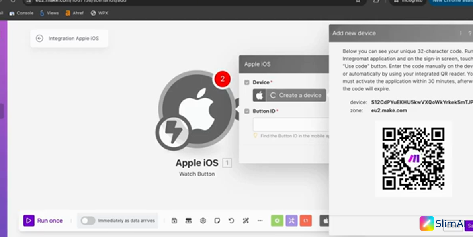473x237 pixels.
Task: Click the Create a device button
Action: pyautogui.click(x=296, y=95)
